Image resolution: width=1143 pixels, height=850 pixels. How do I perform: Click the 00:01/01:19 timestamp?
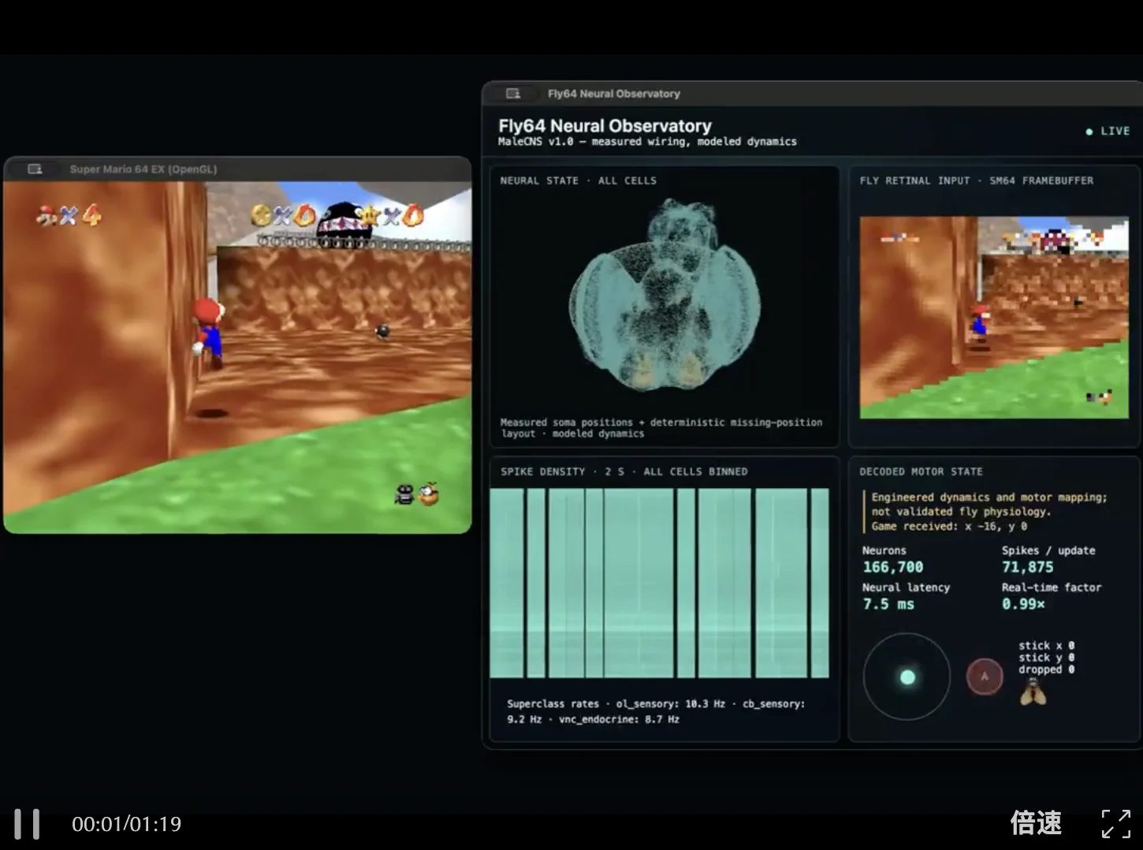pos(126,824)
